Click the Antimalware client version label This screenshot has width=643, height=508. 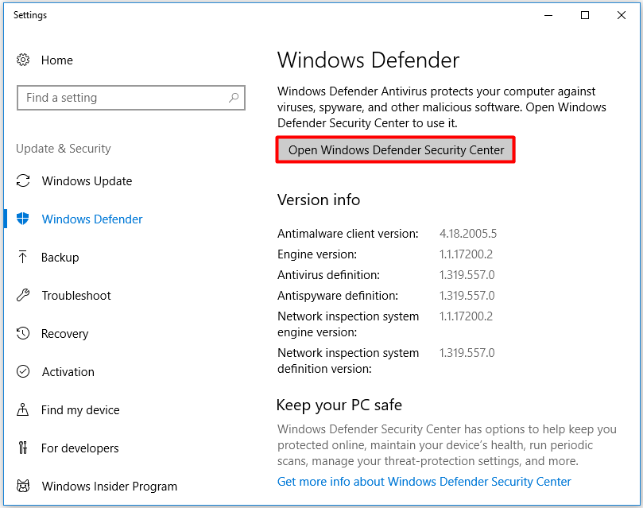348,234
